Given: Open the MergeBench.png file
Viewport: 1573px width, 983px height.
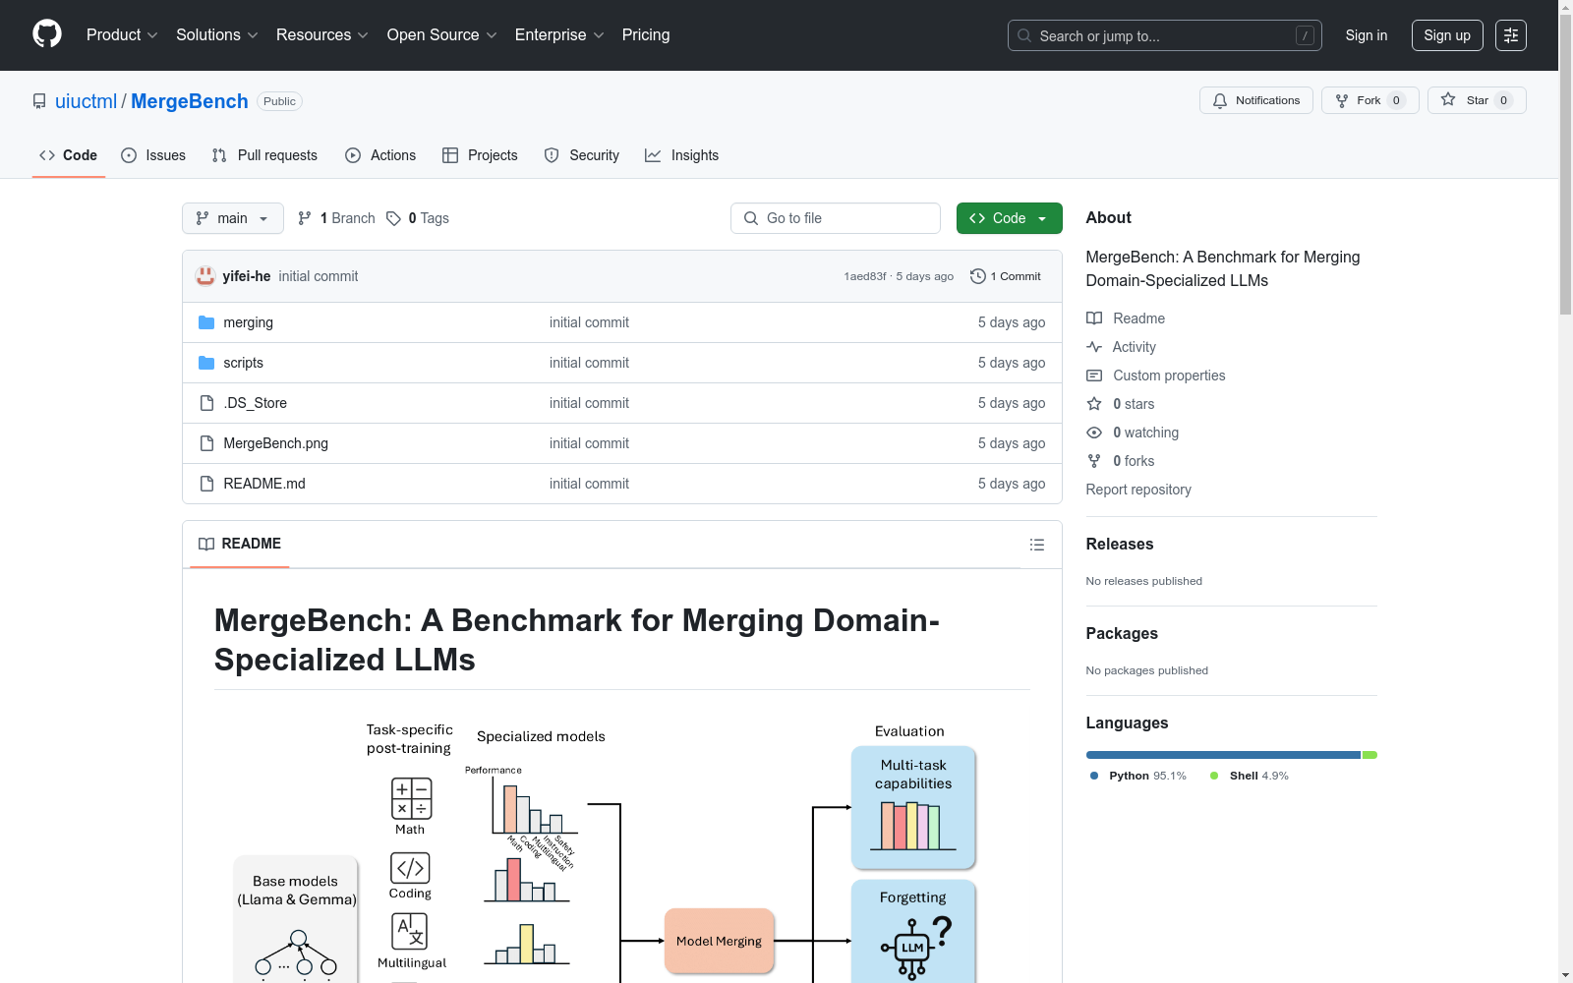Looking at the screenshot, I should [276, 443].
